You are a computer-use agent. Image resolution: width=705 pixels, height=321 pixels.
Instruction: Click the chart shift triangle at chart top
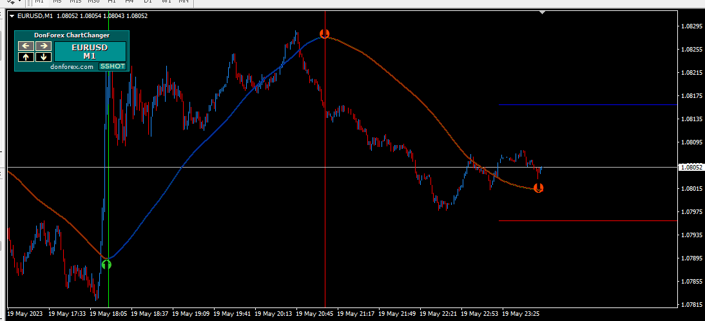click(x=543, y=12)
